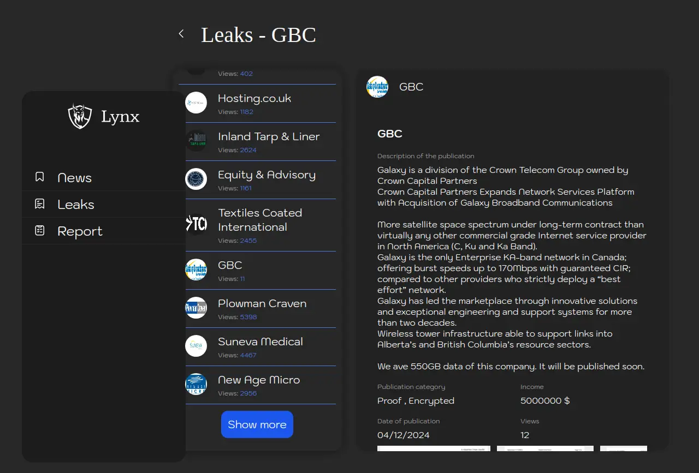Click the GBC logo in detail header
The width and height of the screenshot is (699, 473).
tap(377, 87)
